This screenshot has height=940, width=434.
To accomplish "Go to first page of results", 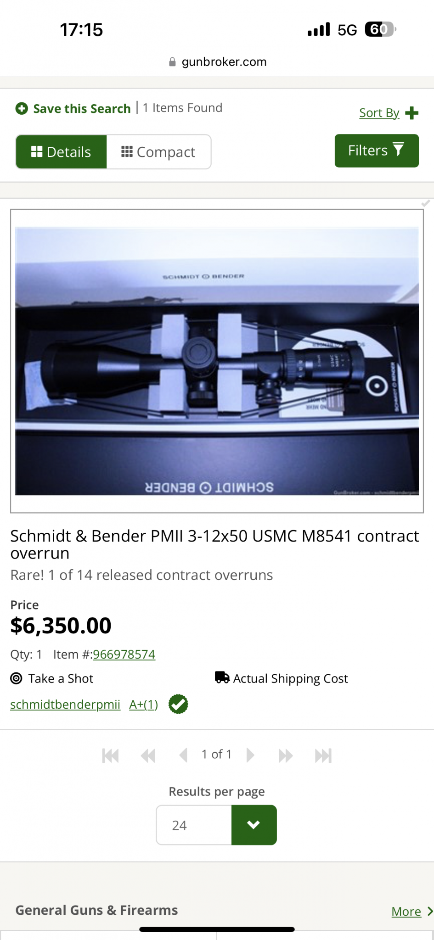I will pos(110,755).
